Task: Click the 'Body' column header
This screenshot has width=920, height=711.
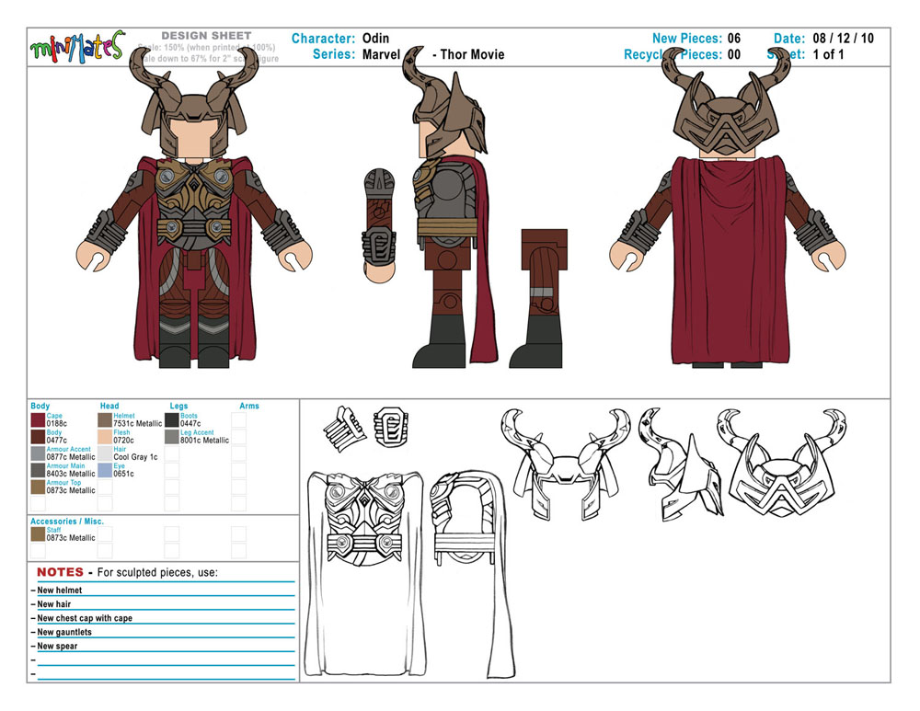Action: tap(40, 406)
